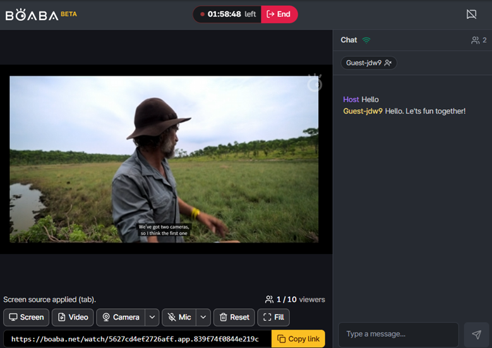Click the green connection signal icon

click(x=366, y=40)
